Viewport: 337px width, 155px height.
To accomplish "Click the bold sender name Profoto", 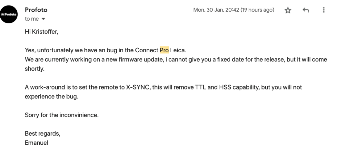I will tap(36, 10).
